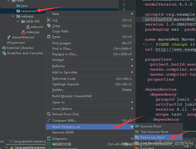Collapse the webapp folder node
This screenshot has height=149, width=196.
click(x=13, y=16)
